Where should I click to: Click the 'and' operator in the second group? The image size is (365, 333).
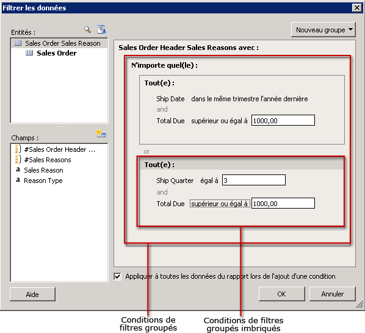pos(162,192)
